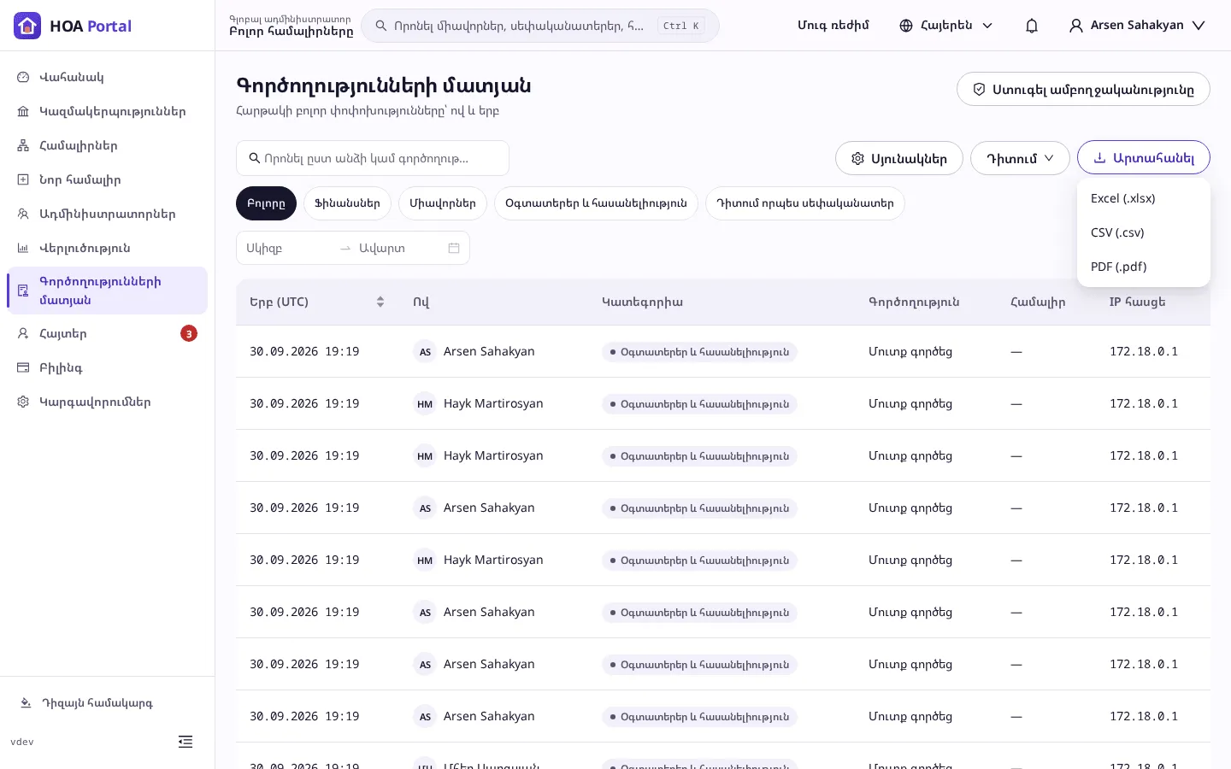
Task: Open Կարգավորումներ settings in sidebar
Action: tap(107, 402)
